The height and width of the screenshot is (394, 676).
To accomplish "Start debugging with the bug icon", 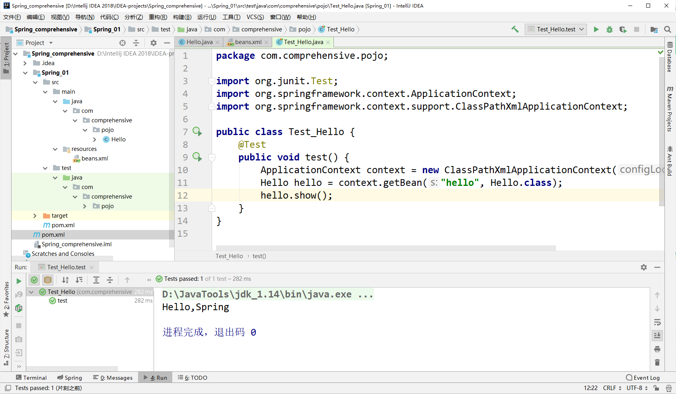I will pos(609,29).
